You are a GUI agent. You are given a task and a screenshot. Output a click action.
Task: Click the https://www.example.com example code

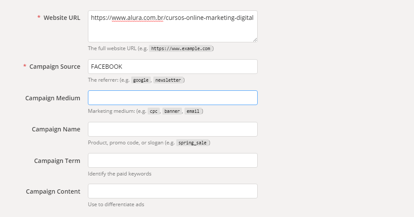click(x=181, y=48)
